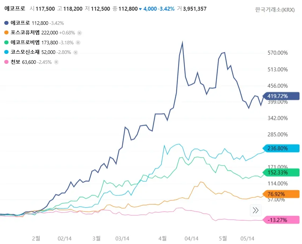
Task: Open the 한국거래소(KRX) exchange label
Action: [275, 10]
